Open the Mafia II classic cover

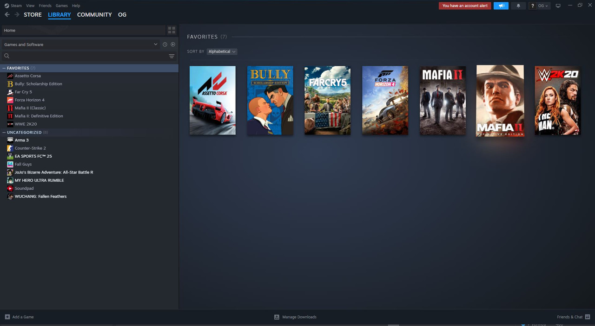(443, 100)
